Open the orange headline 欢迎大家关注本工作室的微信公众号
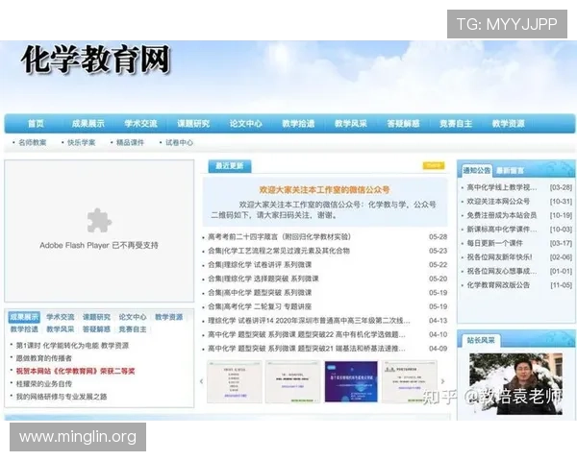 pos(325,190)
